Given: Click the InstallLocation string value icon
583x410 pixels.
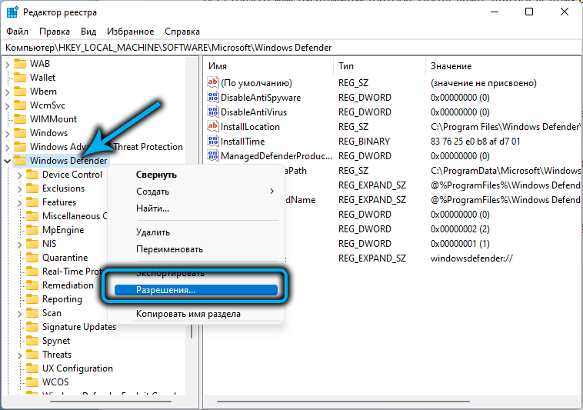Looking at the screenshot, I should pos(214,127).
